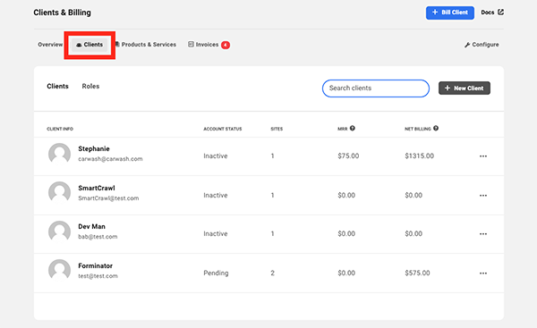537x328 pixels.
Task: Click the red Invoices count badge
Action: [226, 45]
